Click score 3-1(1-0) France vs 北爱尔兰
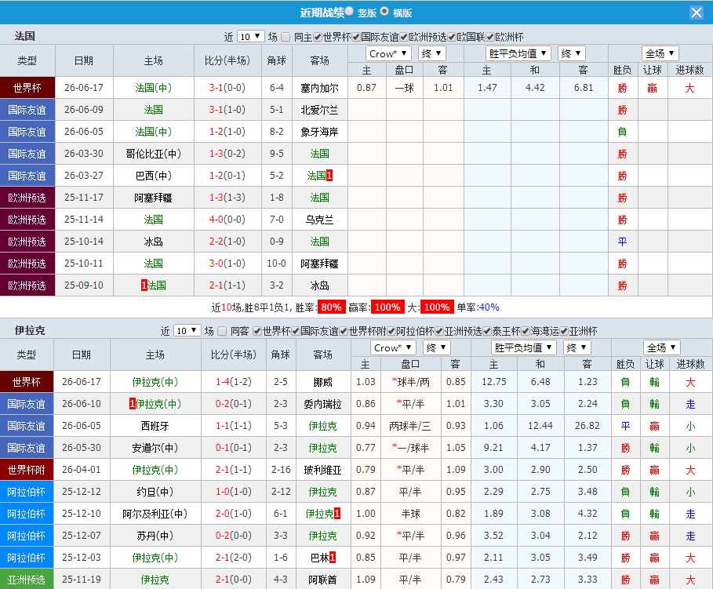This screenshot has width=713, height=589. tap(227, 110)
